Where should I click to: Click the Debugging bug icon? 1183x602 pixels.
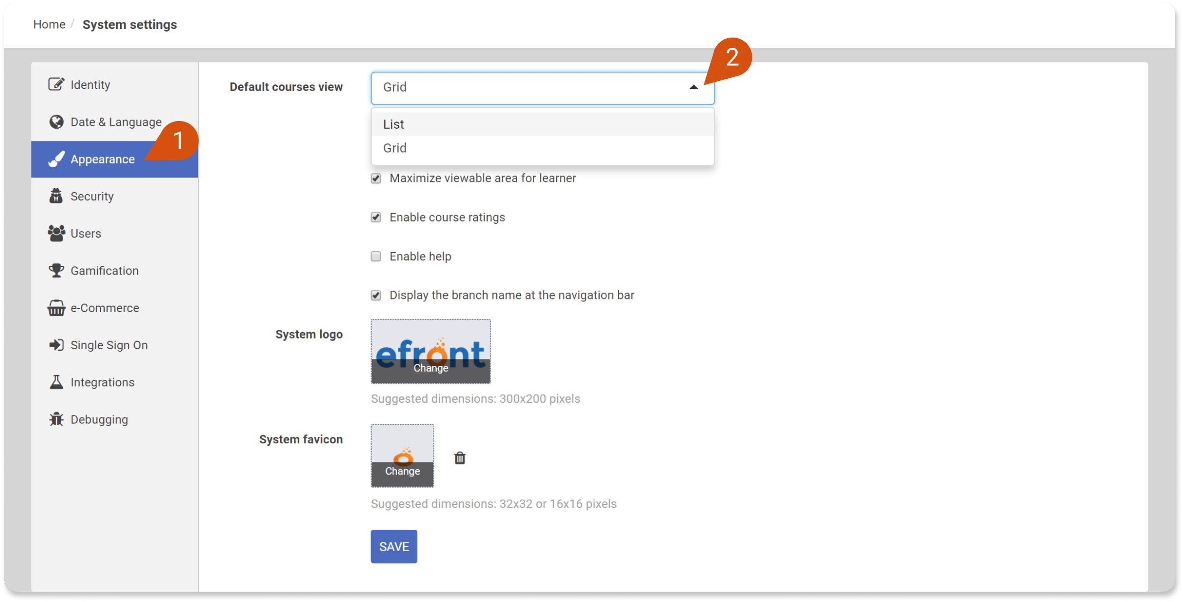[x=56, y=419]
